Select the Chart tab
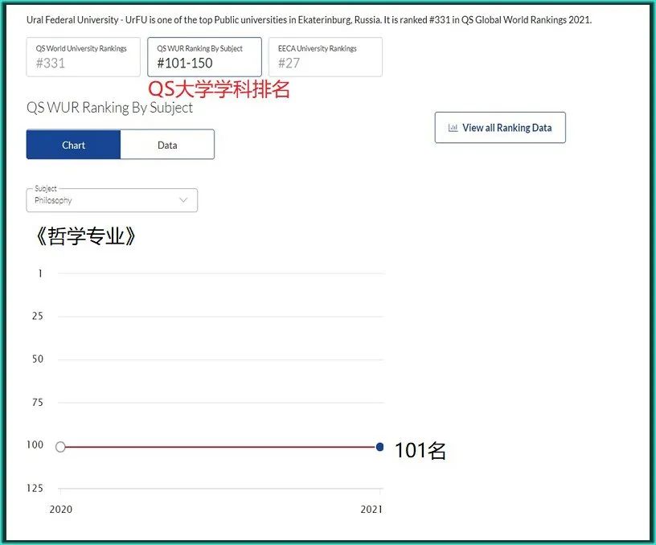656x545 pixels. [x=73, y=145]
